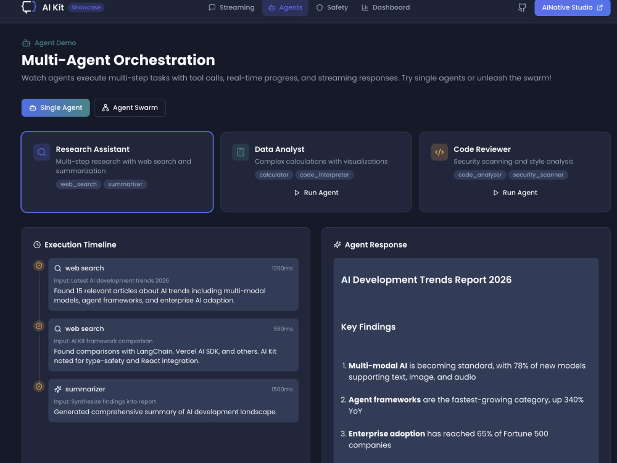Image resolution: width=617 pixels, height=463 pixels.
Task: Click the Showcase badge
Action: pyautogui.click(x=86, y=7)
